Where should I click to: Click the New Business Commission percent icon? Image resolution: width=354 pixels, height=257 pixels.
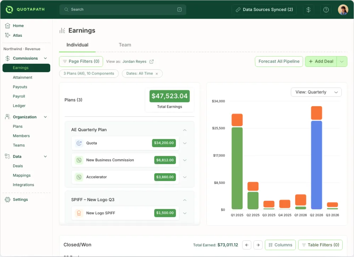[79, 160]
